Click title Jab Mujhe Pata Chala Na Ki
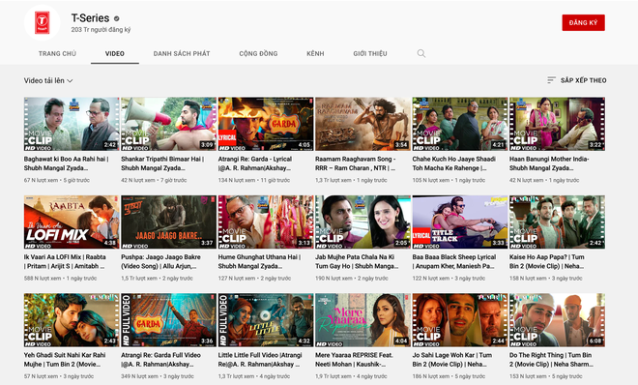 (357, 262)
